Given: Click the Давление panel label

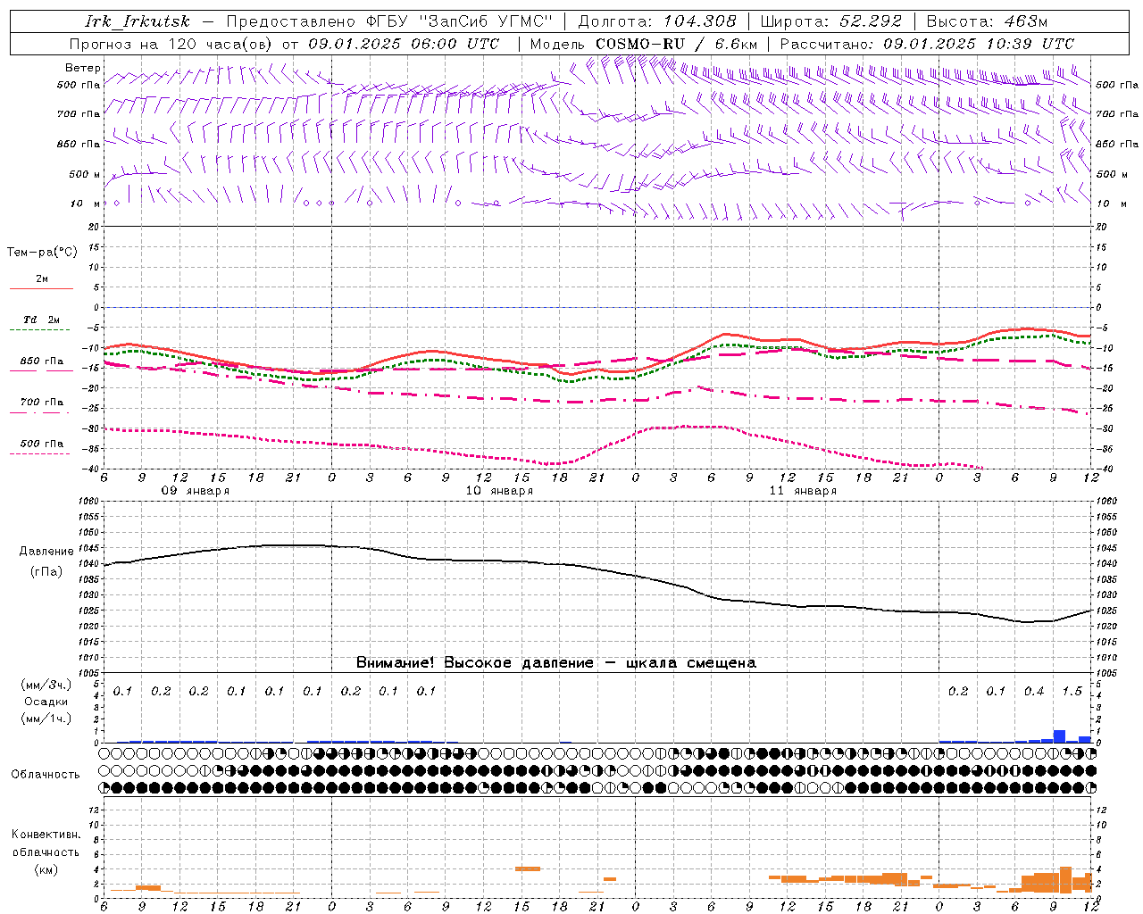Looking at the screenshot, I should (x=46, y=552).
